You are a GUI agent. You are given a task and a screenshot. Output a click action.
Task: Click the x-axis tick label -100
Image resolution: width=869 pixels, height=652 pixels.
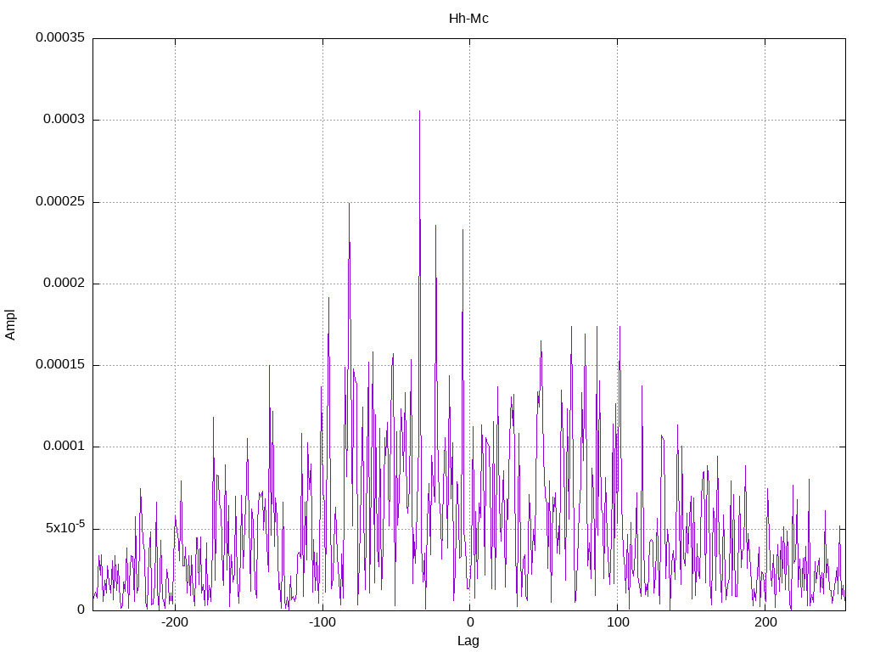(x=322, y=622)
